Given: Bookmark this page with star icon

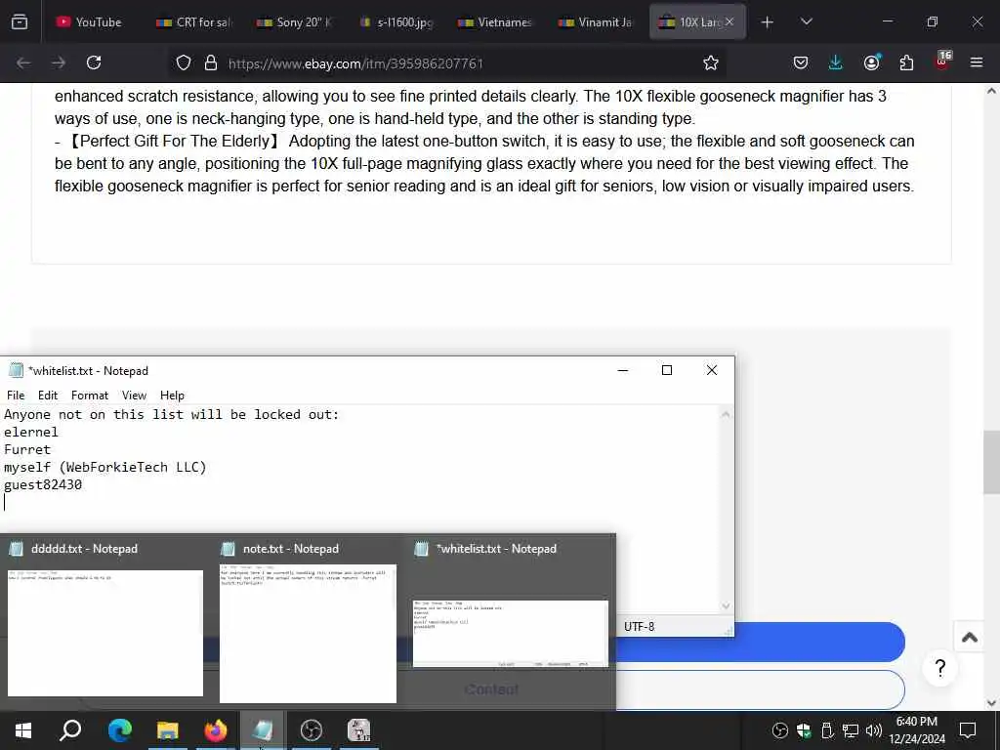Looking at the screenshot, I should point(711,62).
